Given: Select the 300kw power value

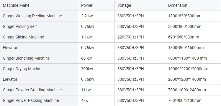Looking at the screenshot, I should click(x=87, y=69).
